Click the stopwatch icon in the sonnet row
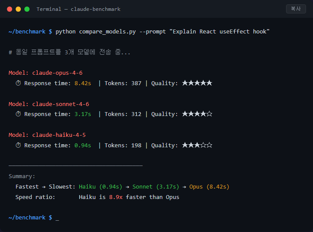313x232 pixels. 18,114
